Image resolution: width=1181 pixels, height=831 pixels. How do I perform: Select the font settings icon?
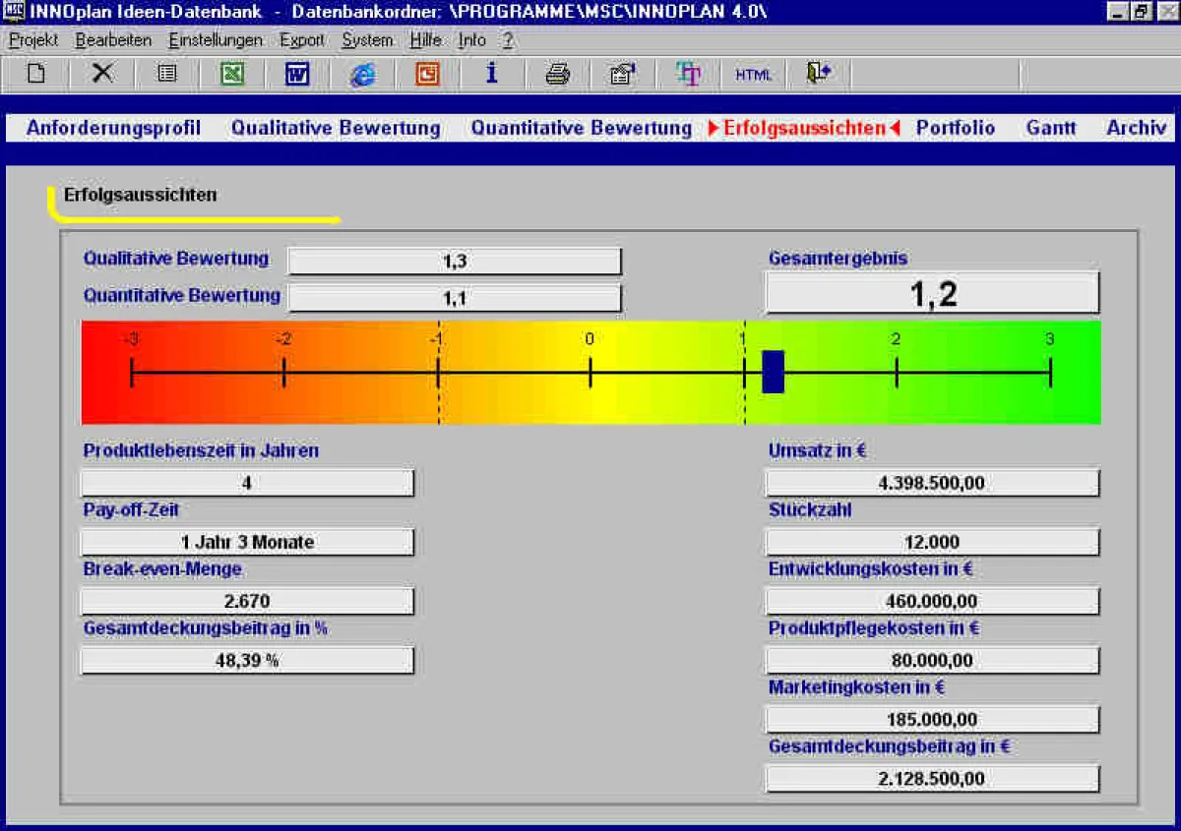coord(688,73)
